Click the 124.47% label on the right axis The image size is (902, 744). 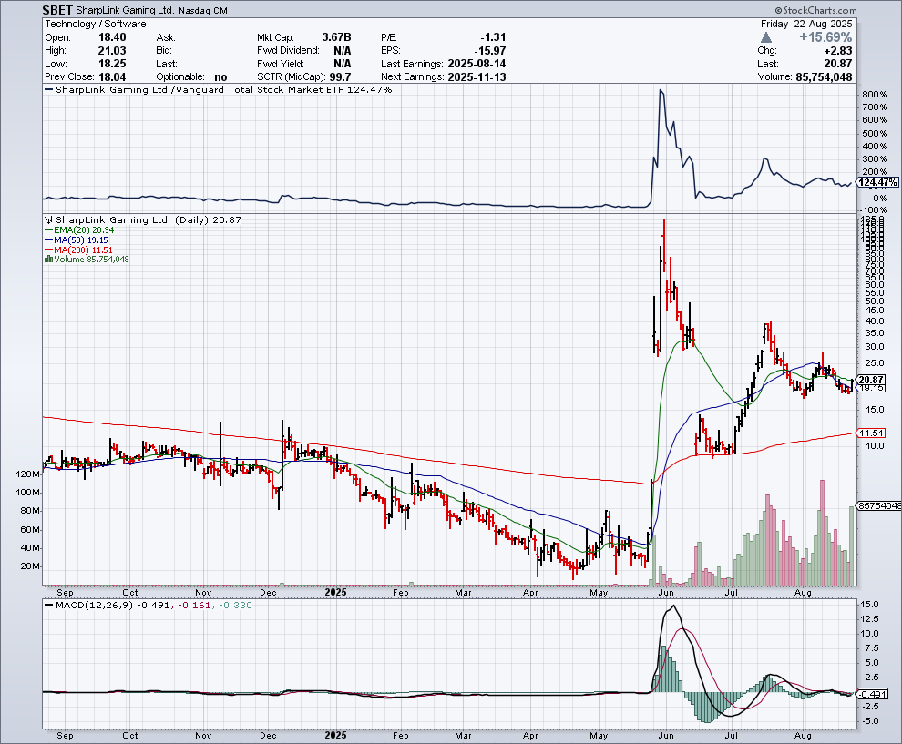[x=877, y=183]
